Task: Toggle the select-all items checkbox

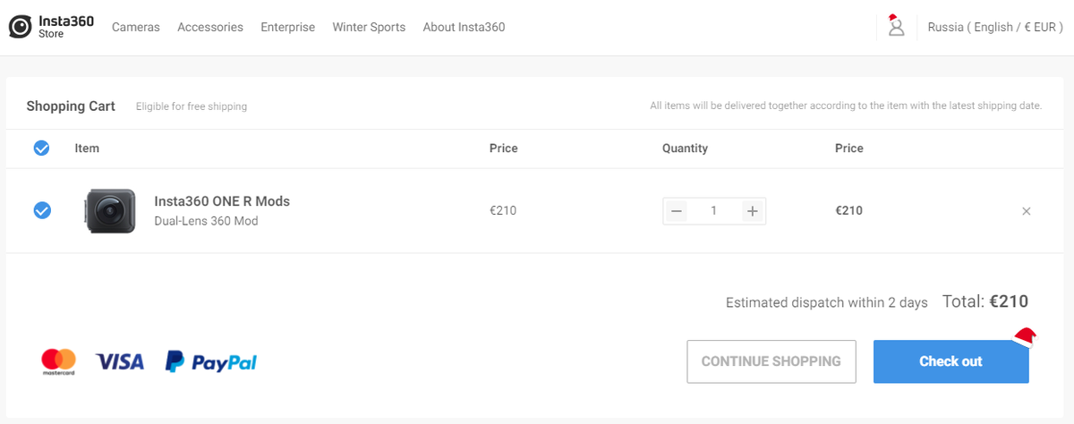Action: [x=41, y=148]
